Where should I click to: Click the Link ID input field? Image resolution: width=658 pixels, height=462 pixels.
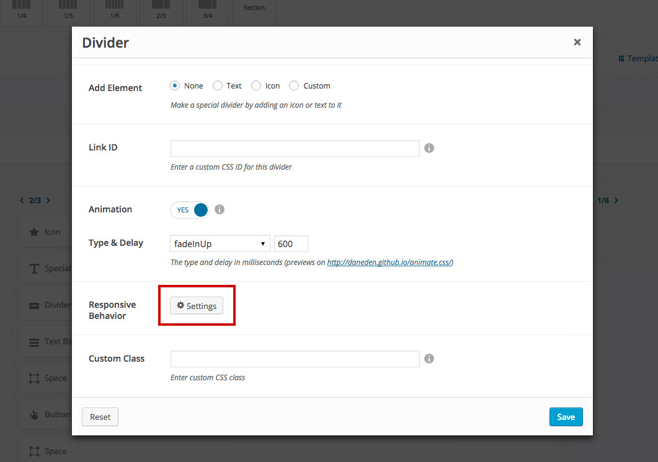[295, 149]
